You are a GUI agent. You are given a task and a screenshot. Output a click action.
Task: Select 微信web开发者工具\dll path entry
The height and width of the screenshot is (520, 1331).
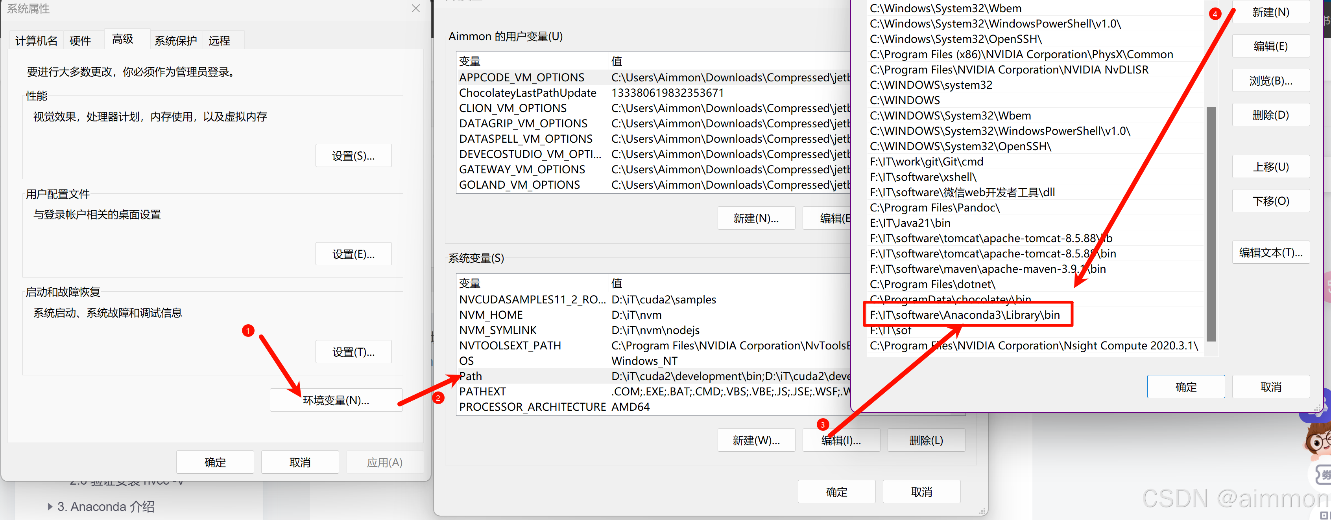pos(1036,193)
